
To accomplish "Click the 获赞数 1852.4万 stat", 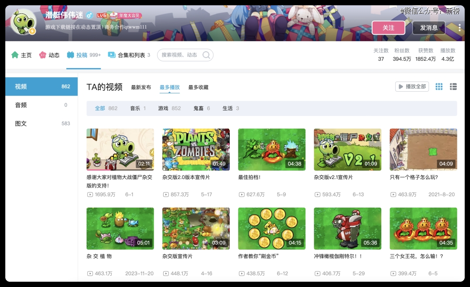I will tap(425, 55).
